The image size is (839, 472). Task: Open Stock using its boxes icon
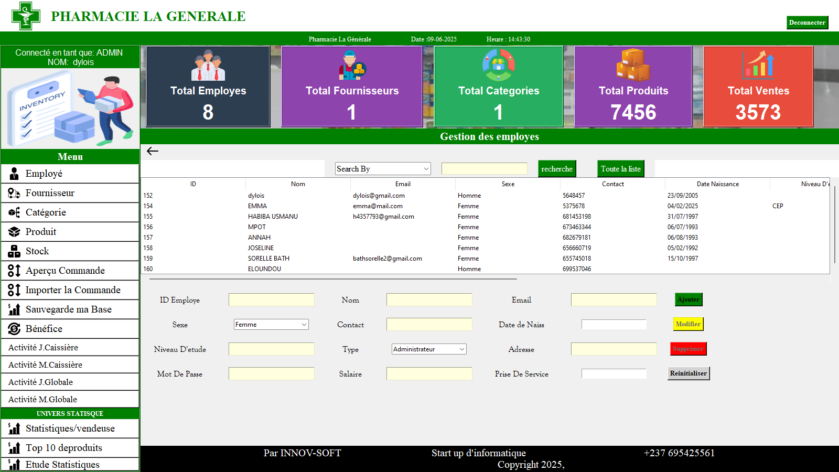pos(13,251)
